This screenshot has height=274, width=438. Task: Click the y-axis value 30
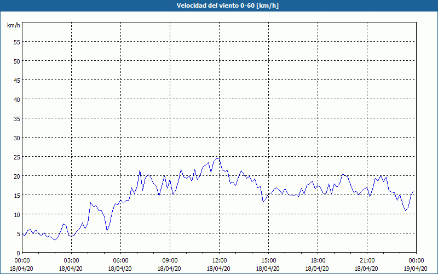point(17,138)
